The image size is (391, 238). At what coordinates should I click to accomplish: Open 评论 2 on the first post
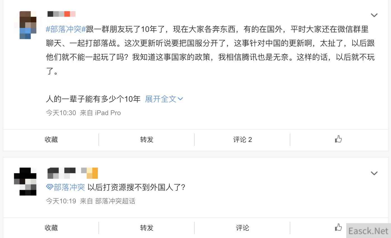242,139
